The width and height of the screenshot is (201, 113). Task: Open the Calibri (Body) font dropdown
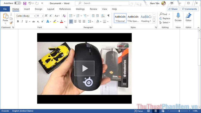point(26,16)
